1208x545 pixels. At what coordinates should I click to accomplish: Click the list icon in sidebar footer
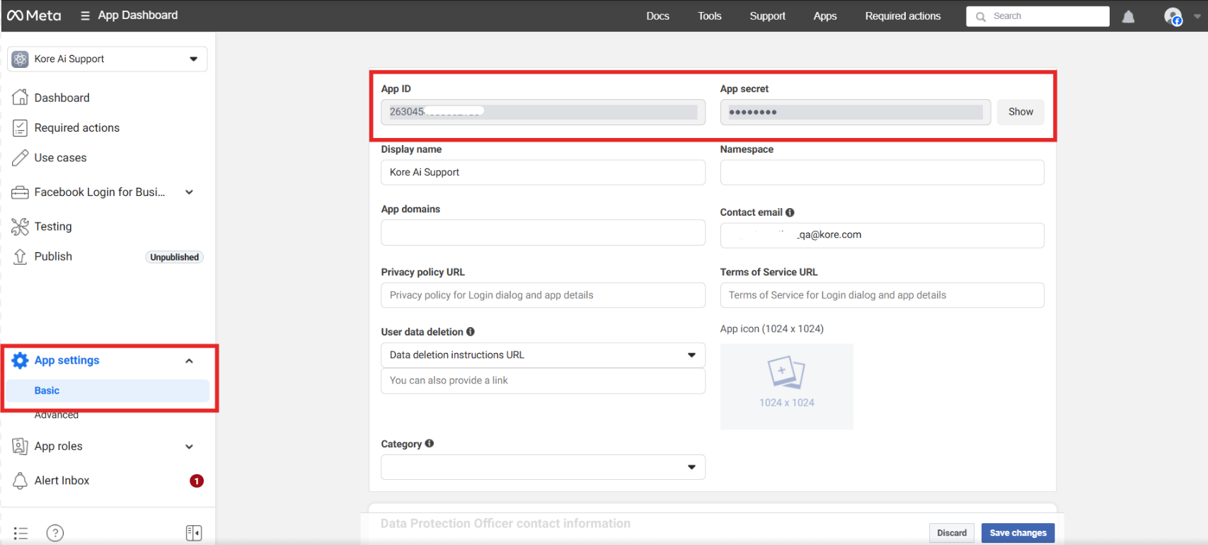pos(21,533)
